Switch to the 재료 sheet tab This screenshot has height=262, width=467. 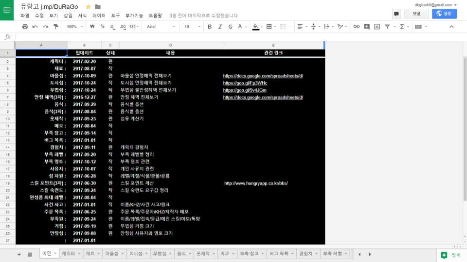click(90, 254)
